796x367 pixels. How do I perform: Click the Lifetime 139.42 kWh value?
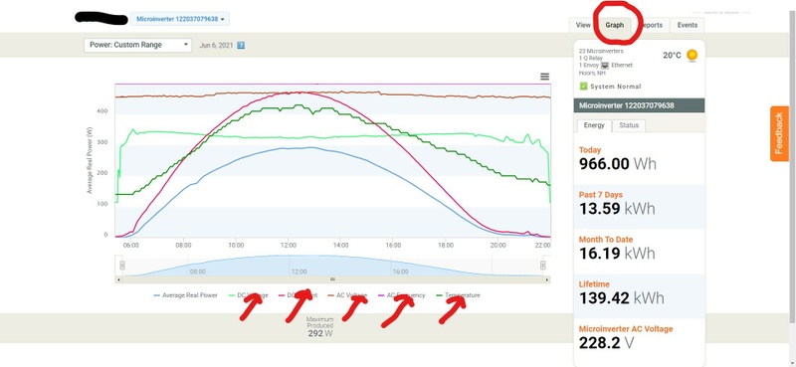tap(621, 298)
